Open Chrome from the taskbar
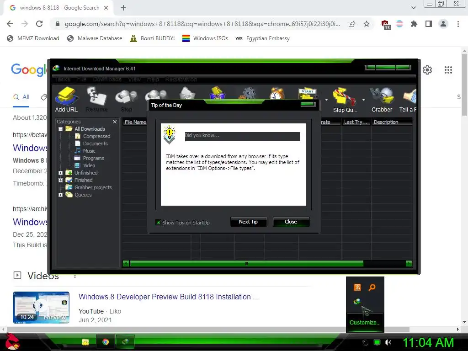This screenshot has height=351, width=468. [x=106, y=342]
